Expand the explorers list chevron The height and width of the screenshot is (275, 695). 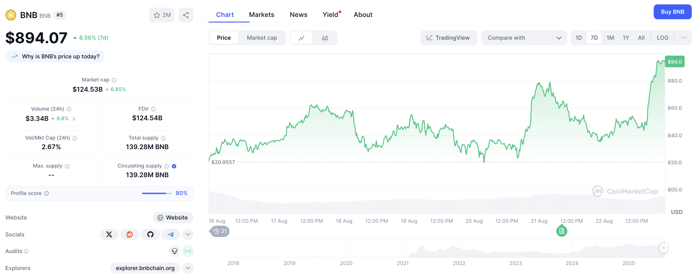pyautogui.click(x=188, y=268)
